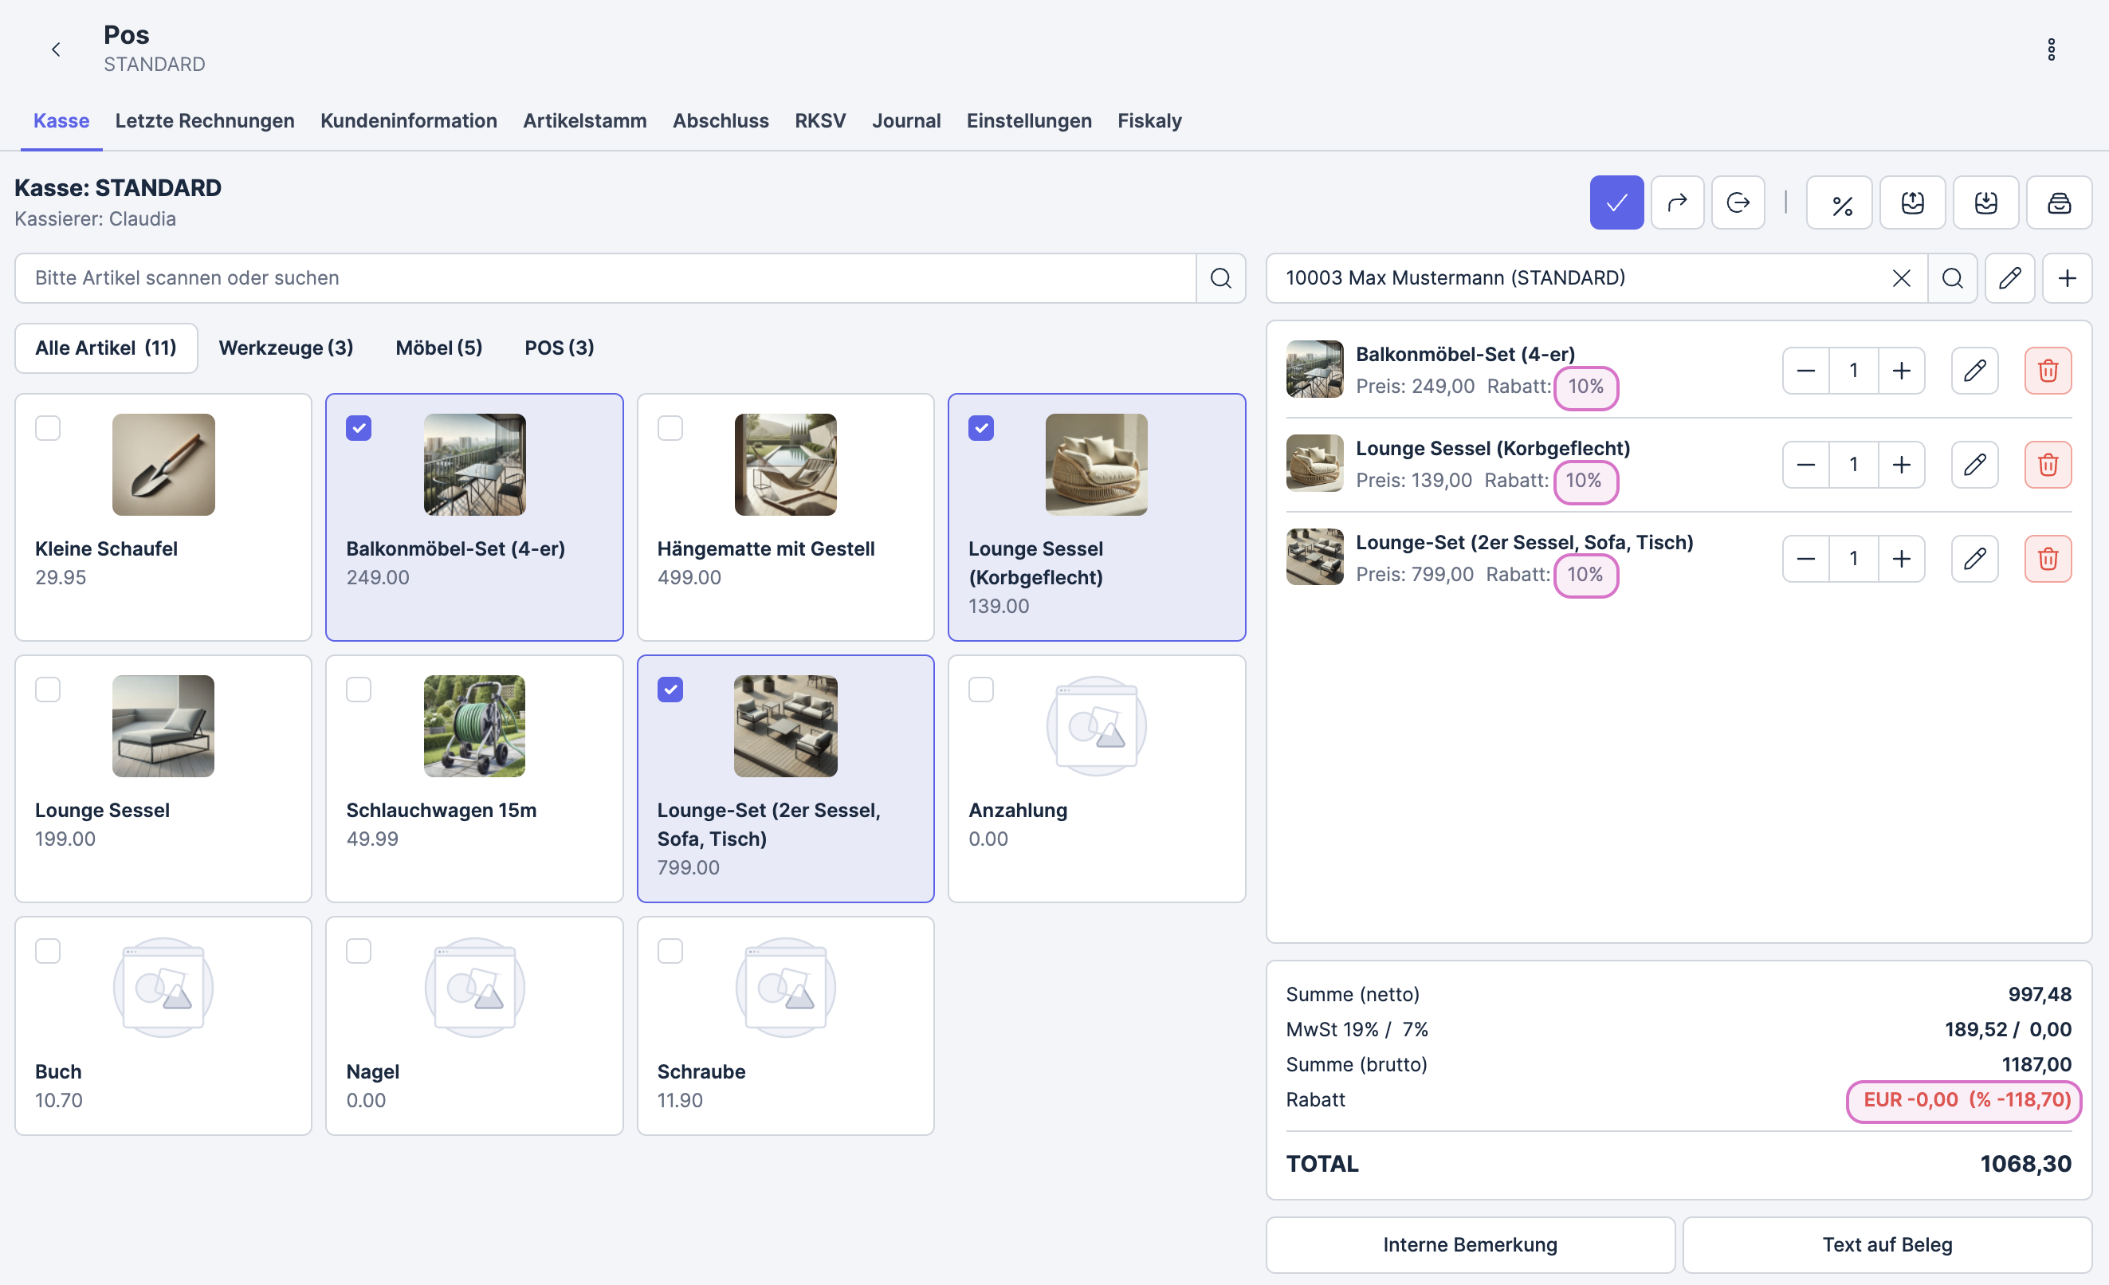Click the cash register drawer icon
The height and width of the screenshot is (1285, 2109).
pos(2059,203)
